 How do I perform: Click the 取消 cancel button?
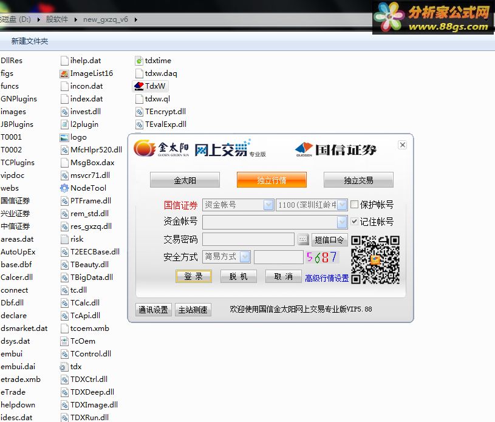283,276
